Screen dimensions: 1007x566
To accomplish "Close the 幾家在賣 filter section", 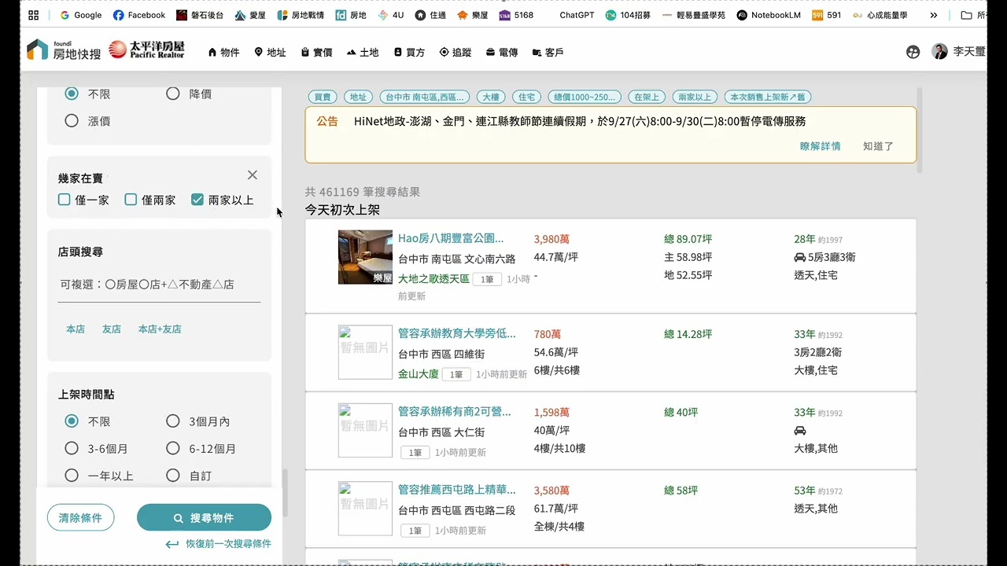I will (252, 175).
